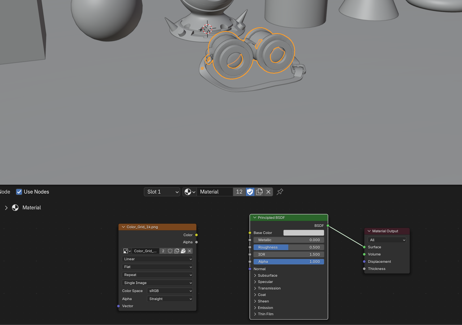Expand the Material breadcrumb arrow
This screenshot has width=462, height=325.
tap(6, 208)
